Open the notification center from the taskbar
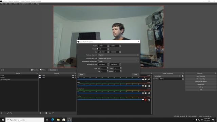217x122 pixels. pos(213,120)
